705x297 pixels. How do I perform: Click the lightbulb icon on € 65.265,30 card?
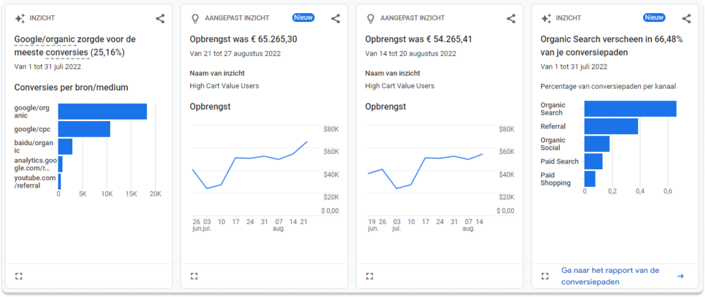pos(195,19)
